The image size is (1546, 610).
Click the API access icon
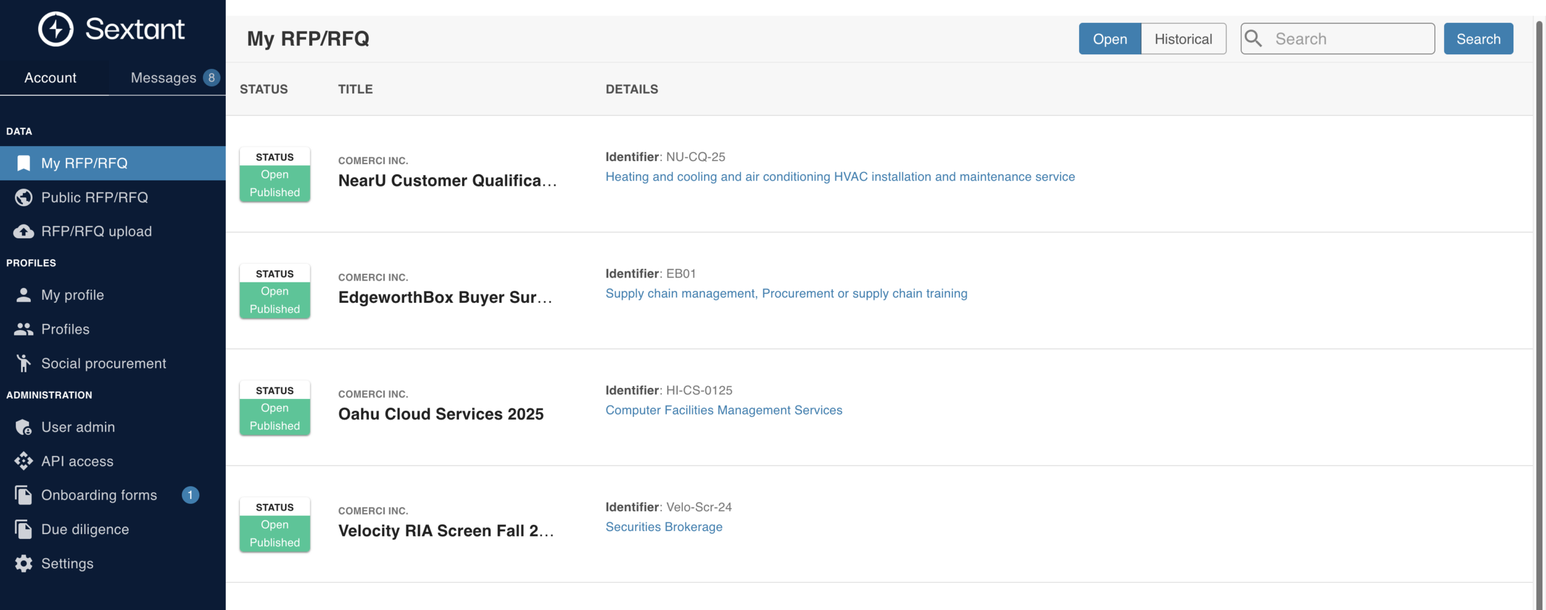(x=23, y=461)
